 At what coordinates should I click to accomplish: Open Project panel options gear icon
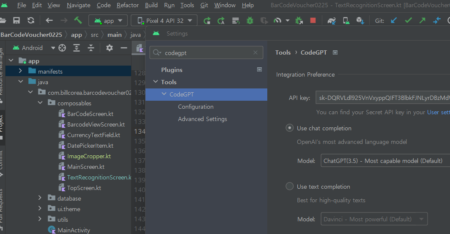[x=110, y=48]
